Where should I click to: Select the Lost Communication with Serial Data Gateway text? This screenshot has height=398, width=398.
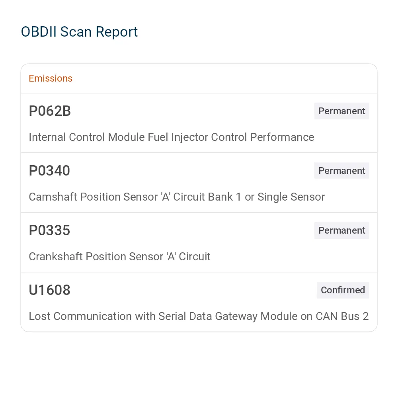[x=199, y=316]
